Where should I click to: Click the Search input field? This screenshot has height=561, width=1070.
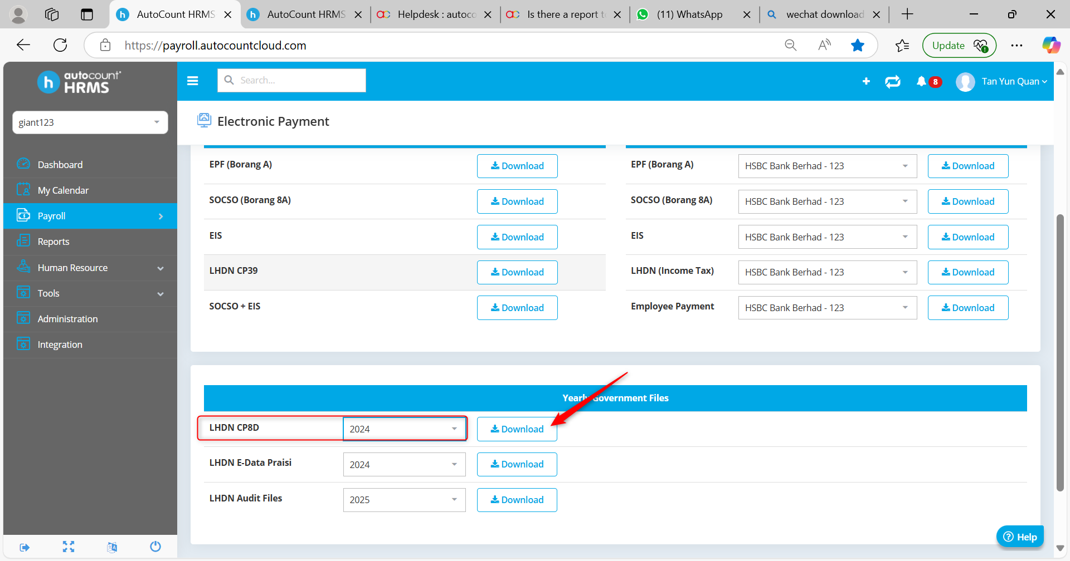291,80
